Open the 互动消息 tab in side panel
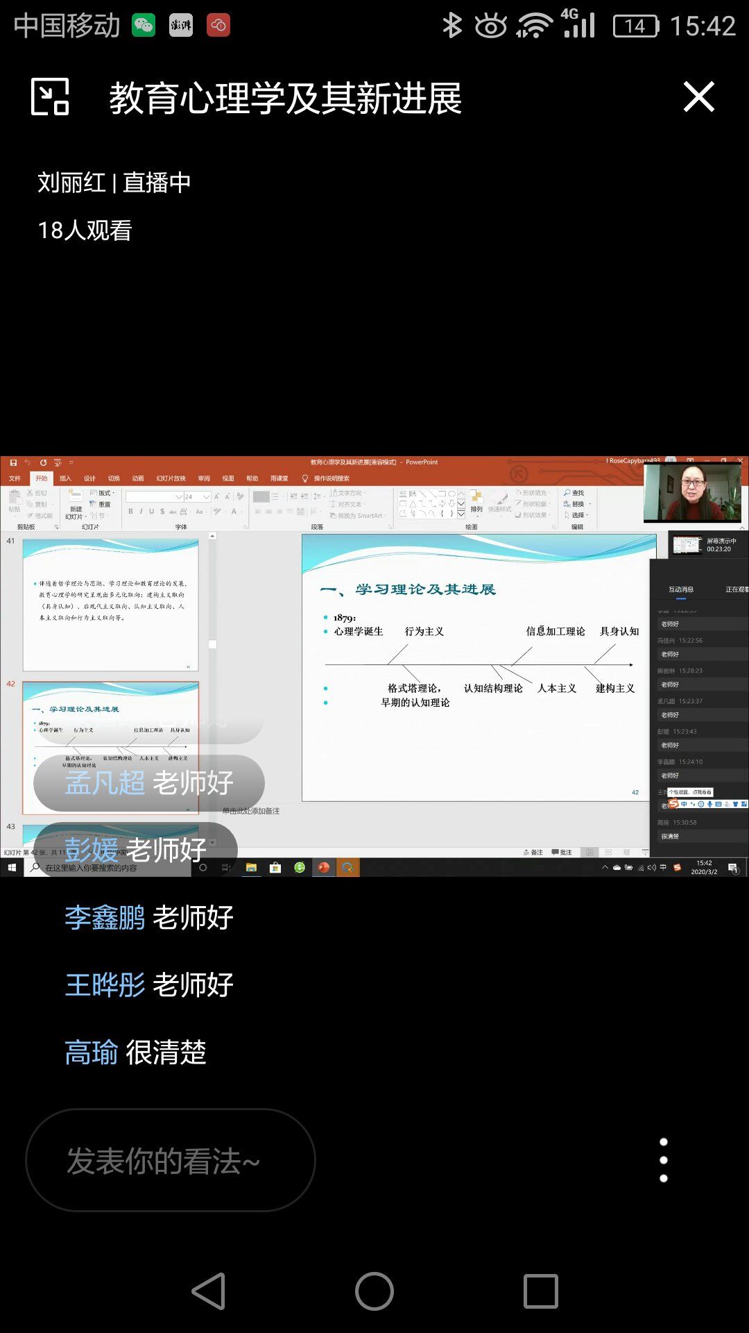Image resolution: width=749 pixels, height=1333 pixels. (x=680, y=589)
